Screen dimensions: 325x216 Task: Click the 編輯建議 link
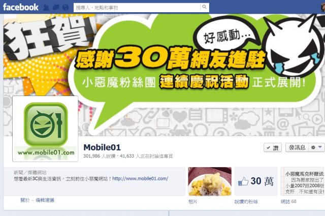[45, 200]
